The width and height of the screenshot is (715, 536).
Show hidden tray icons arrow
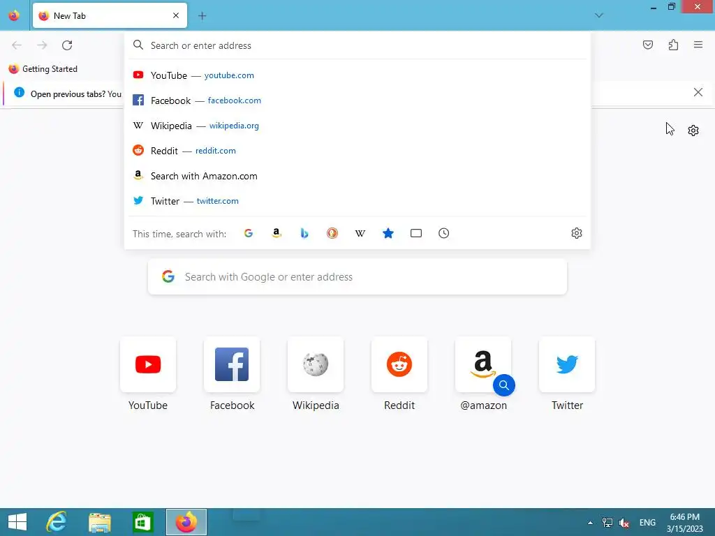[590, 523]
